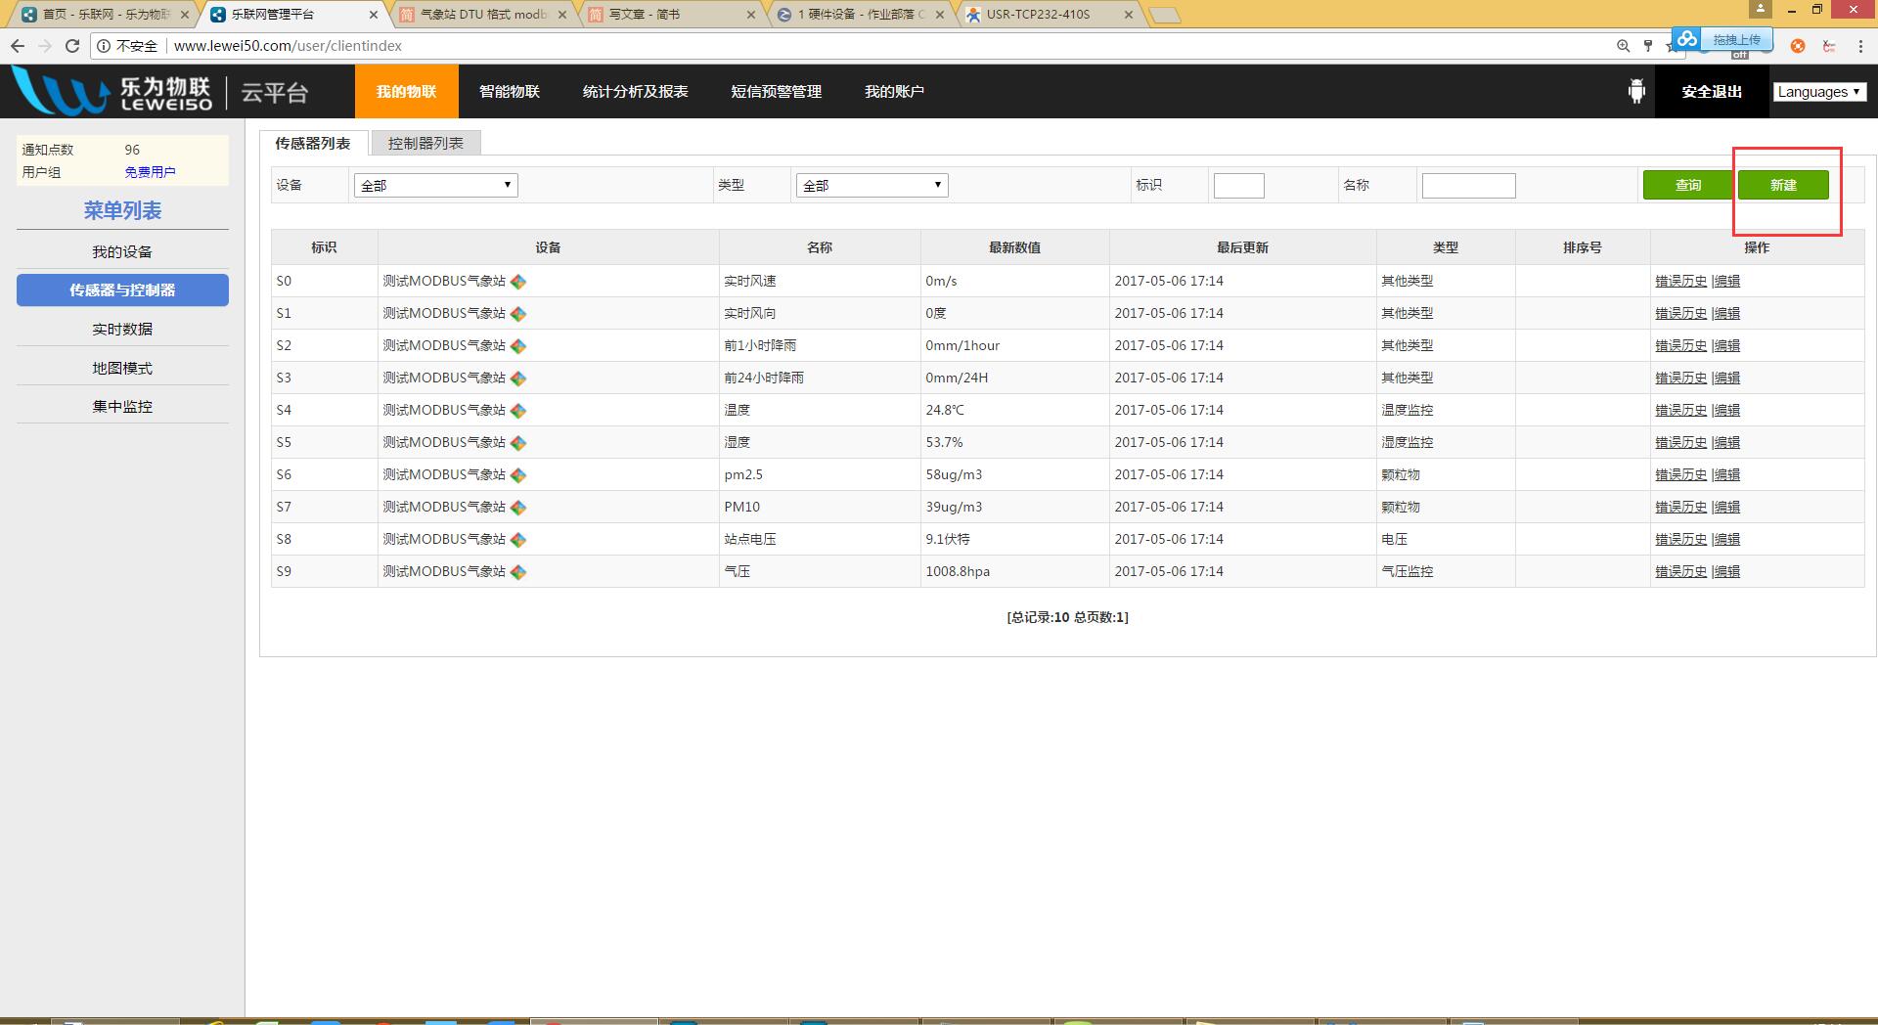This screenshot has height=1025, width=1878.
Task: Click the device icon in row S3
Action: pyautogui.click(x=518, y=379)
